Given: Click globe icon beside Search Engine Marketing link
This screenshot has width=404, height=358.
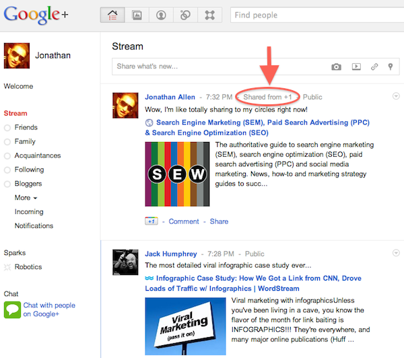Looking at the screenshot, I should pos(149,122).
